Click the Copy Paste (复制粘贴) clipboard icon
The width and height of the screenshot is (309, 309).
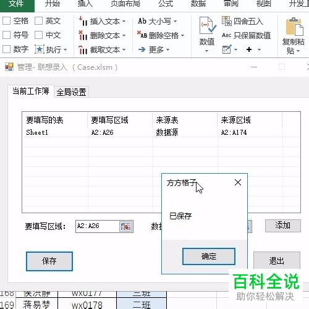click(x=294, y=27)
